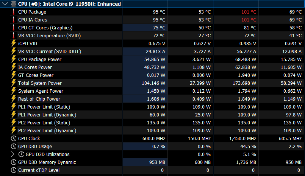
Task: Select the GPU D3D Memory Dynamic label
Action: [x=47, y=162]
